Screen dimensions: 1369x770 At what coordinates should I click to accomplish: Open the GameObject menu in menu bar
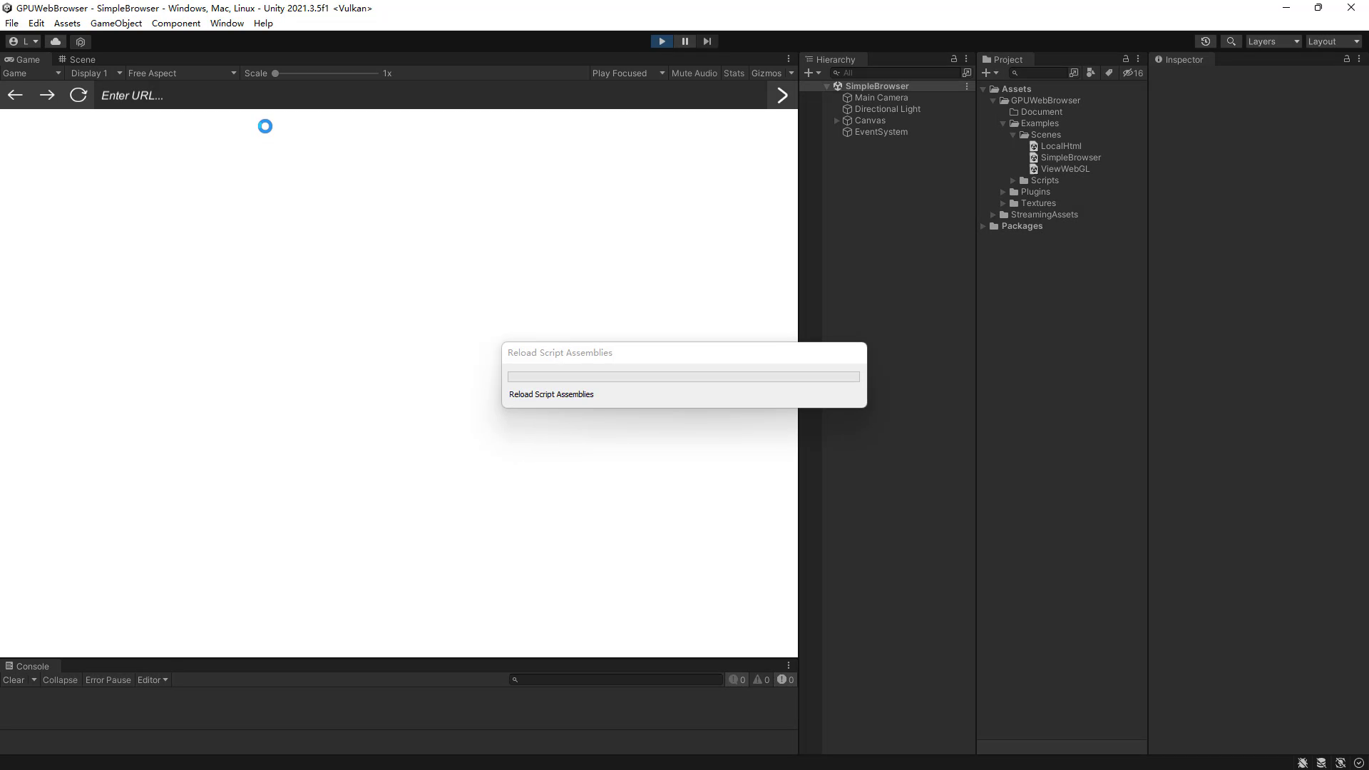117,23
